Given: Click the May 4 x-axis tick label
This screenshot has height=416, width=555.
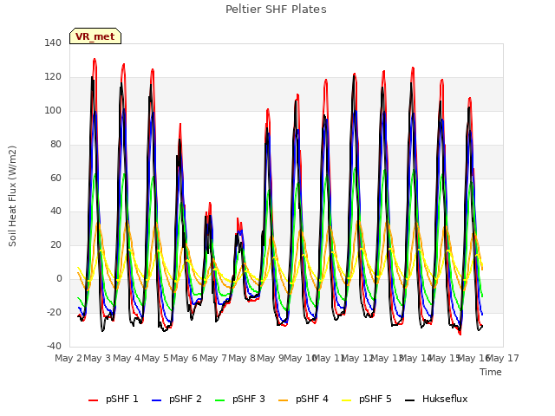Looking at the screenshot, I should (127, 358).
